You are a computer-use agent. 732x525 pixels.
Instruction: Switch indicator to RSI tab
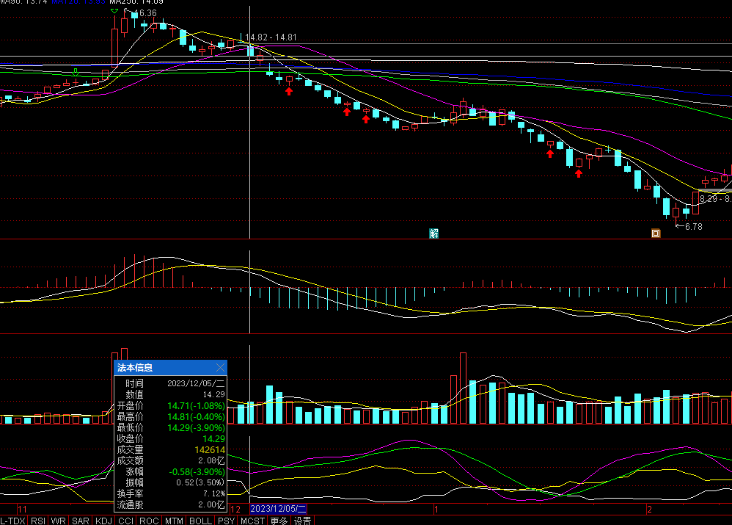click(37, 521)
